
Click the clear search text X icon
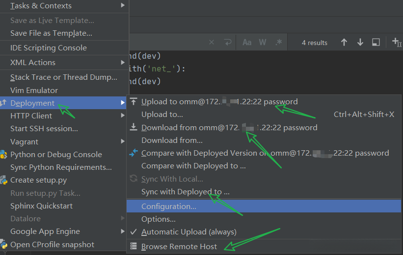pos(212,43)
